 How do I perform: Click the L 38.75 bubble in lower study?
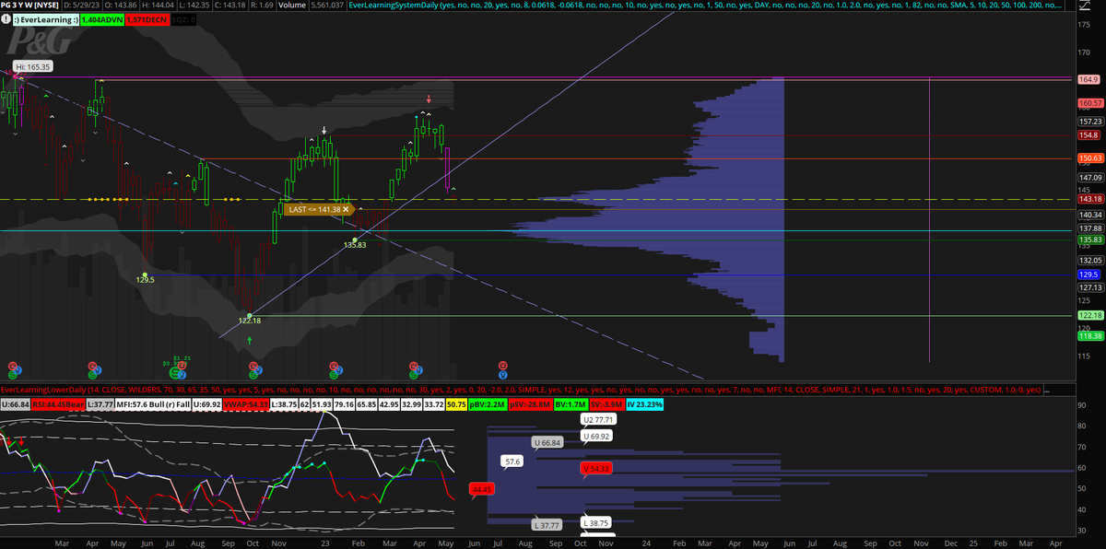coord(598,522)
